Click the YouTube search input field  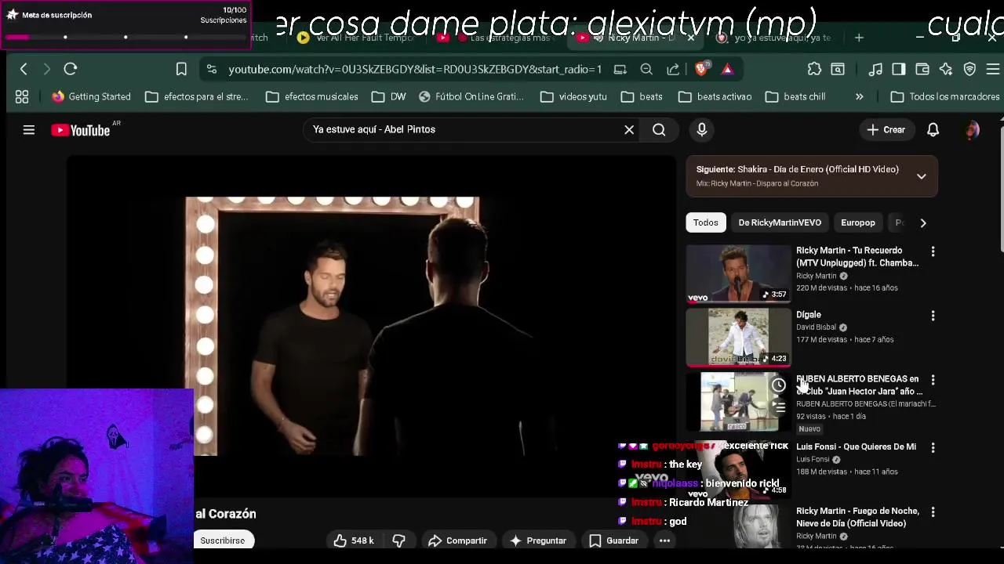tap(463, 129)
